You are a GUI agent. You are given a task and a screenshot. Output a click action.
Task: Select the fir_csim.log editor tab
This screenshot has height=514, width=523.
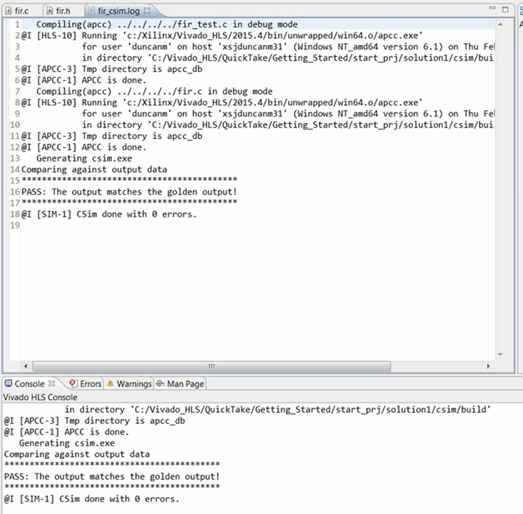[113, 11]
